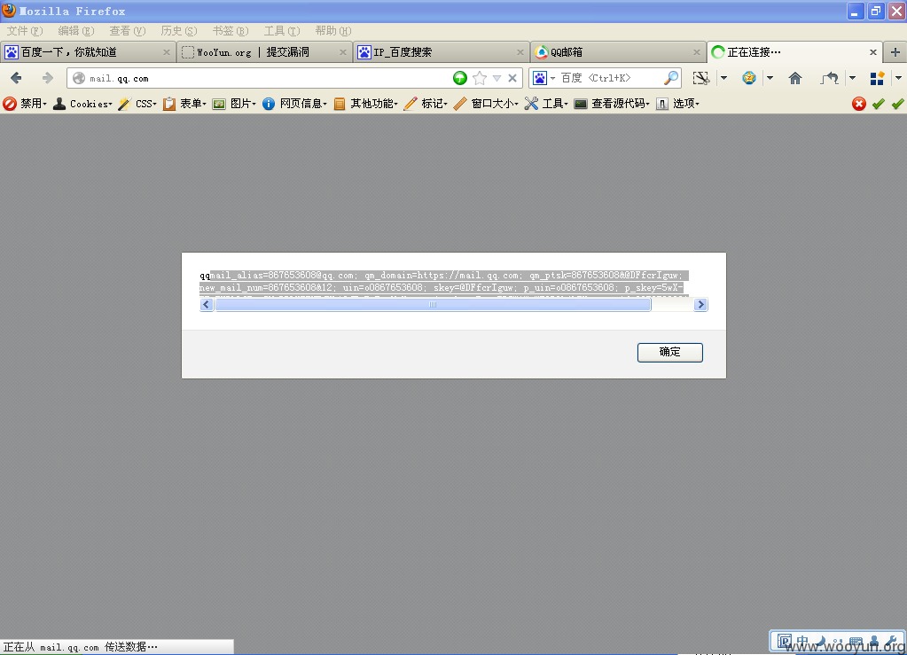Open the 其他功能 (Miscellaneous) menu
The width and height of the screenshot is (907, 655).
pos(365,104)
